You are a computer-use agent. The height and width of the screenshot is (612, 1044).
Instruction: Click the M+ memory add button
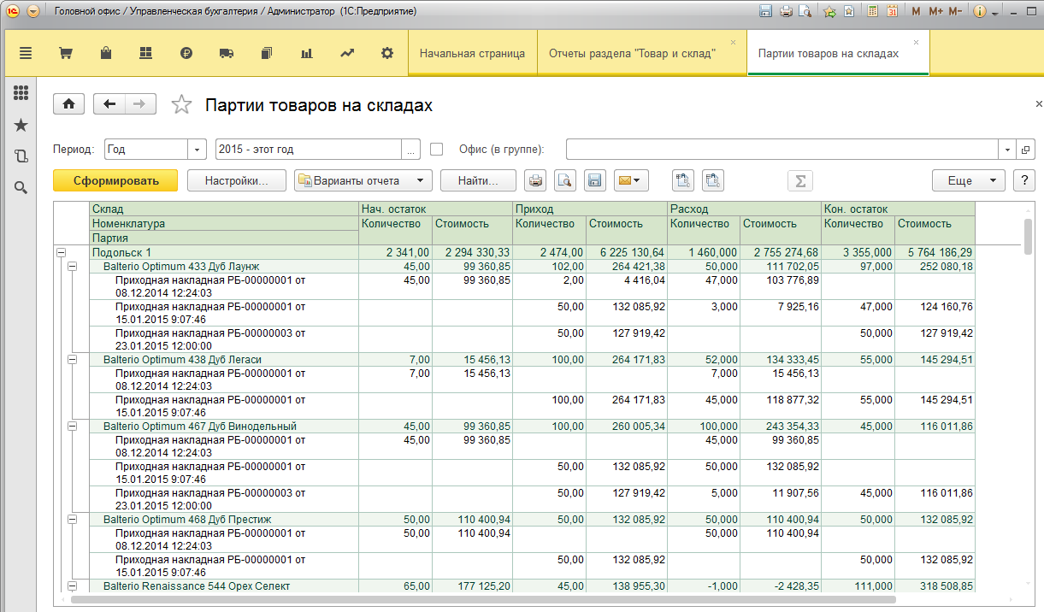[x=935, y=12]
